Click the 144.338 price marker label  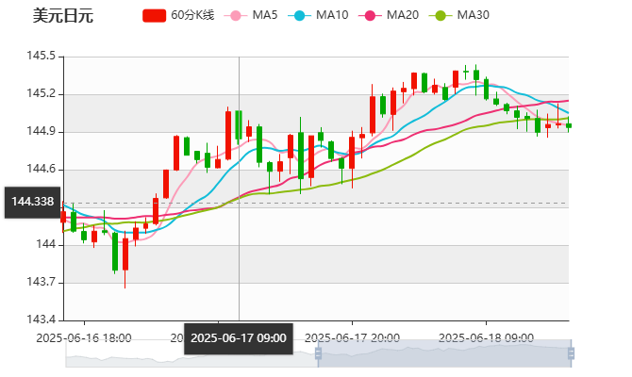(x=32, y=203)
